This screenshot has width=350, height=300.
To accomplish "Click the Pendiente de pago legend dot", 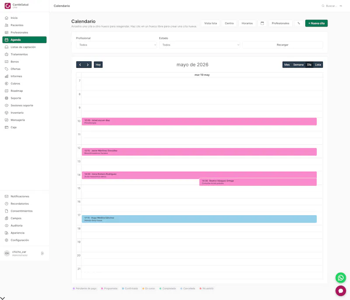I will [x=73, y=288].
